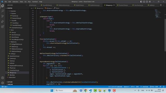Screen dimensions: 166x93
Task: Split the editor to the right
Action: pyautogui.click(x=161, y=5)
